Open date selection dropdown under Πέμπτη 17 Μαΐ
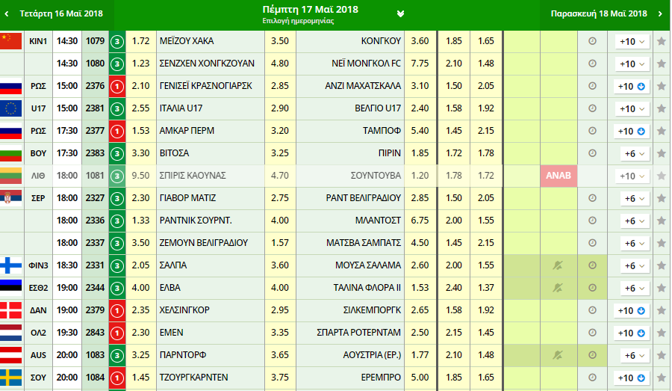Image resolution: width=672 pixels, height=391 pixels. click(x=400, y=13)
